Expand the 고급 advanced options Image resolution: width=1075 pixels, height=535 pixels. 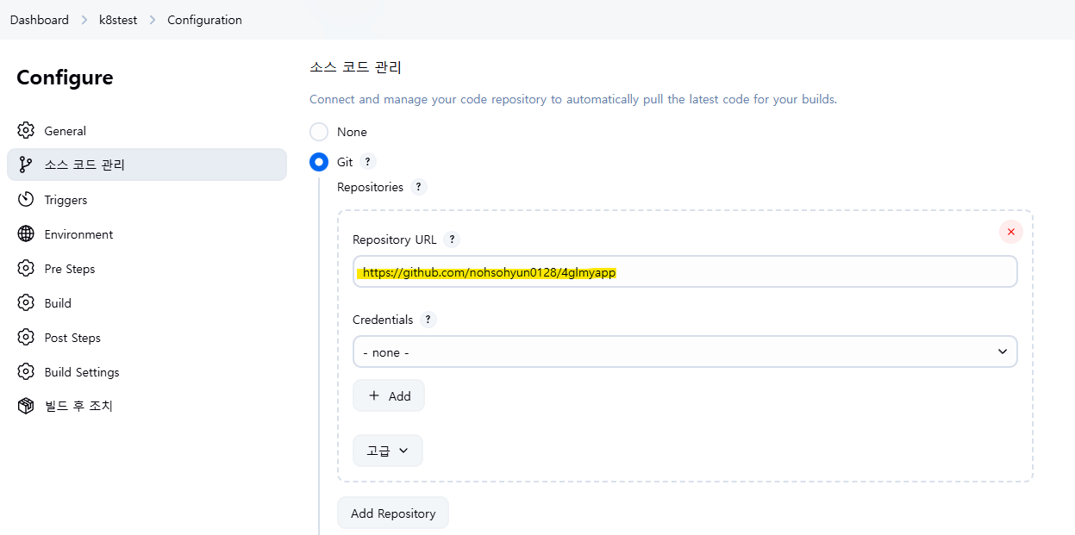(x=388, y=451)
